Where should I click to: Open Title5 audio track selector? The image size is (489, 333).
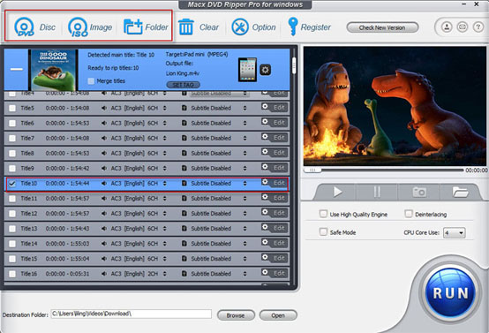pos(165,108)
